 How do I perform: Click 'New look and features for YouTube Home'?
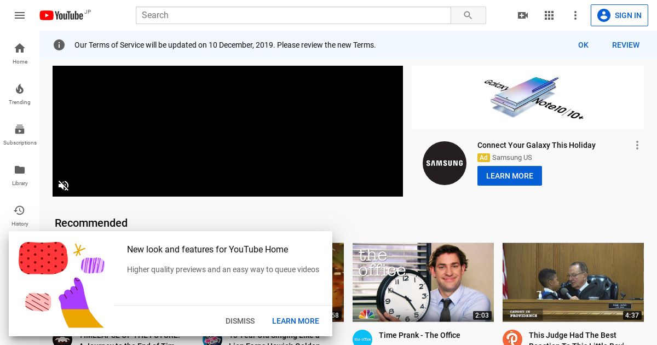tap(208, 249)
